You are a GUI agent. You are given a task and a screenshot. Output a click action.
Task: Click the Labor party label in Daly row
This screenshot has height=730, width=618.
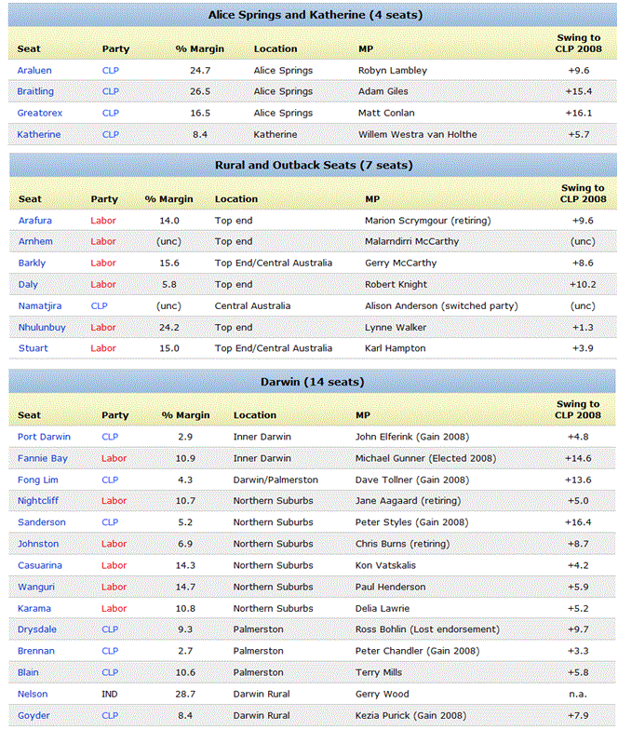(103, 284)
